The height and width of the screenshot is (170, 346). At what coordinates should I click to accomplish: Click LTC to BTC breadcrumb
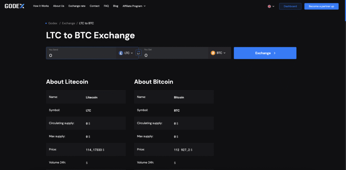click(86, 23)
